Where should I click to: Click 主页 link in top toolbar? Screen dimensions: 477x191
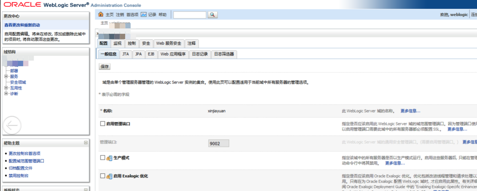pyautogui.click(x=110, y=15)
